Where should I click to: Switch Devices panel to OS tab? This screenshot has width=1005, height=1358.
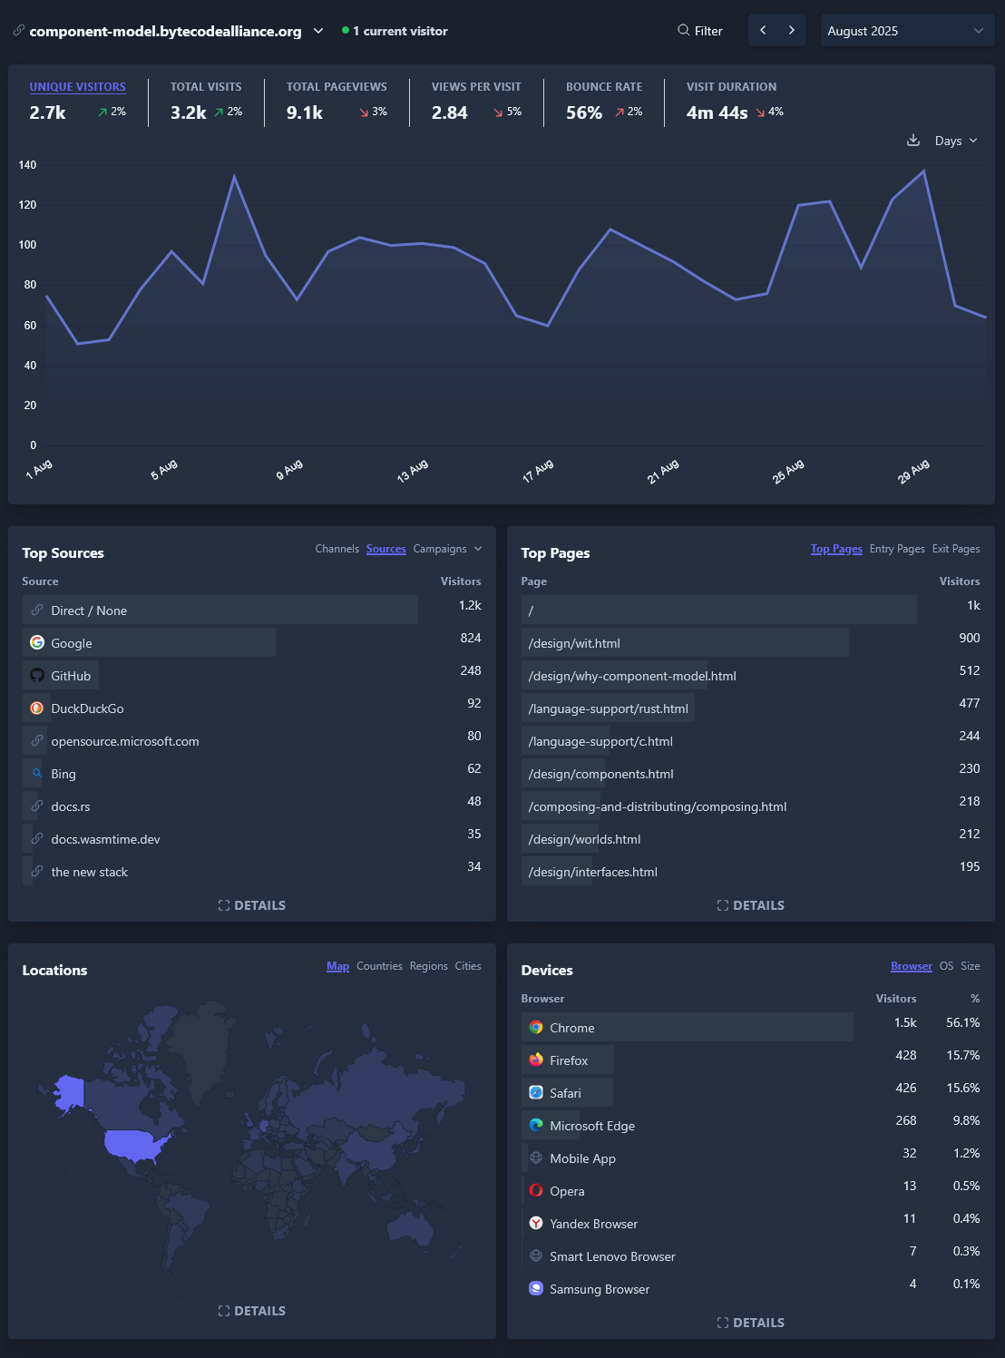946,966
